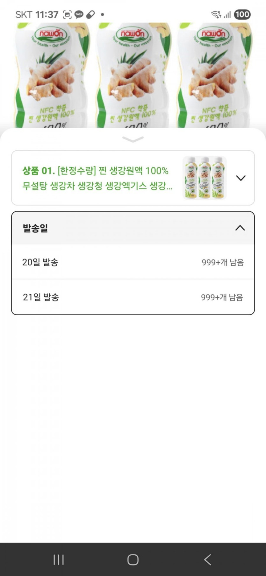Image resolution: width=266 pixels, height=576 pixels.
Task: Expand the 상품 01 selector chevron
Action: (x=241, y=178)
